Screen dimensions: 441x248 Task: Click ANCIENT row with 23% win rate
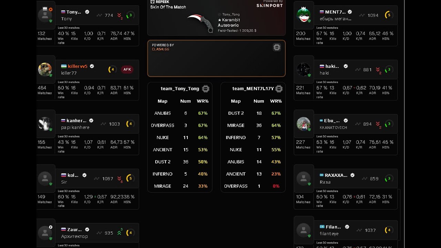click(253, 174)
